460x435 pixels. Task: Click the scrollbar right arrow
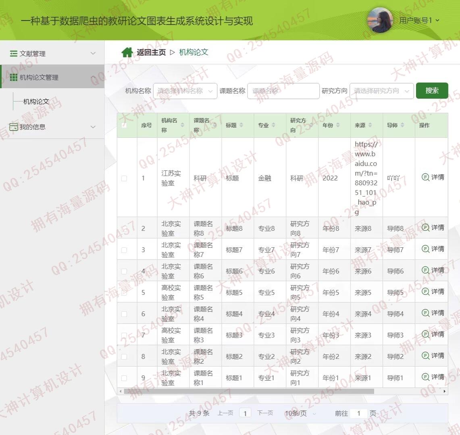coord(445,391)
